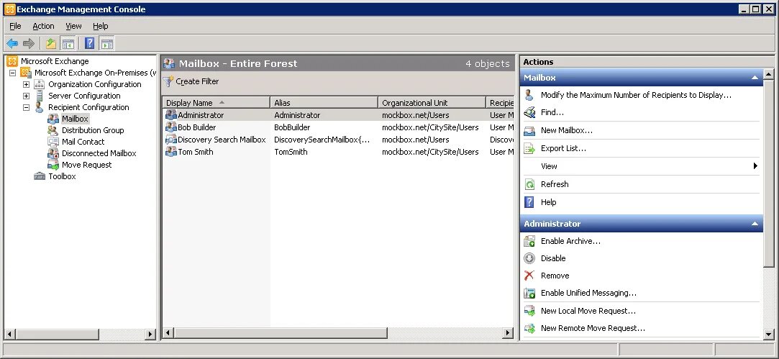Click the mockbox.net/CitySite/Users cell for BobBuilder
779x359 pixels.
[x=430, y=127]
